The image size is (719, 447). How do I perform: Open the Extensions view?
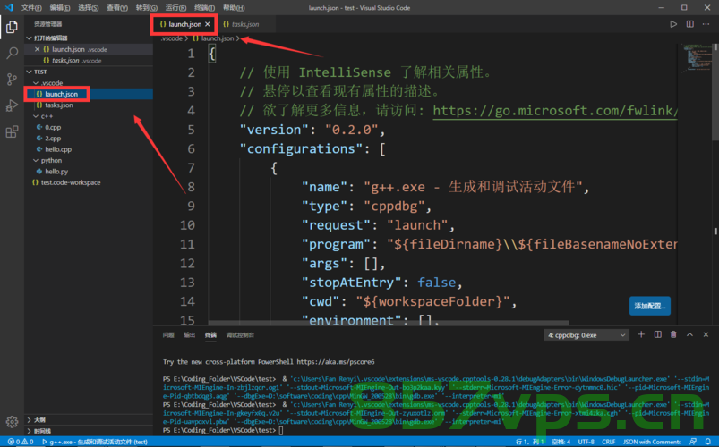coord(12,132)
